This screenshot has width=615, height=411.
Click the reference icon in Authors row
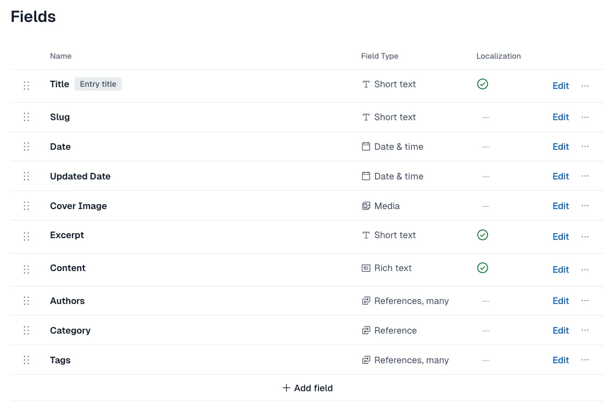point(366,301)
